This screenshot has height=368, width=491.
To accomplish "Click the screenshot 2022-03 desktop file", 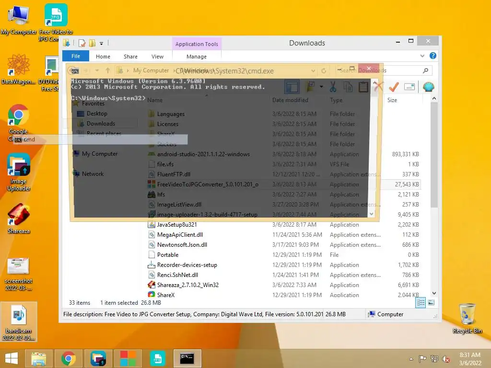I will (x=19, y=274).
